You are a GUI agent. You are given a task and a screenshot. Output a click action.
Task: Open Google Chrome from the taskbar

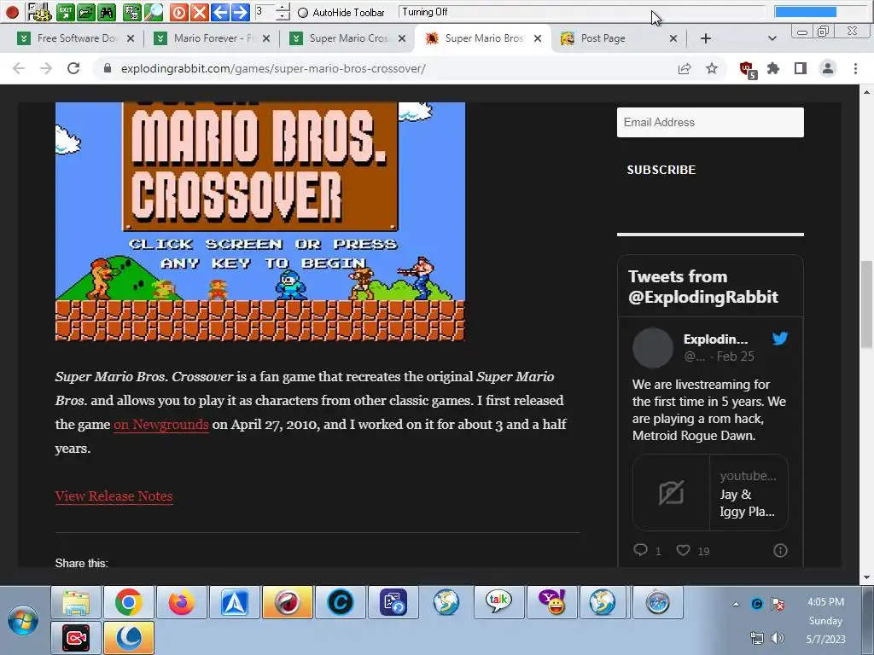129,602
